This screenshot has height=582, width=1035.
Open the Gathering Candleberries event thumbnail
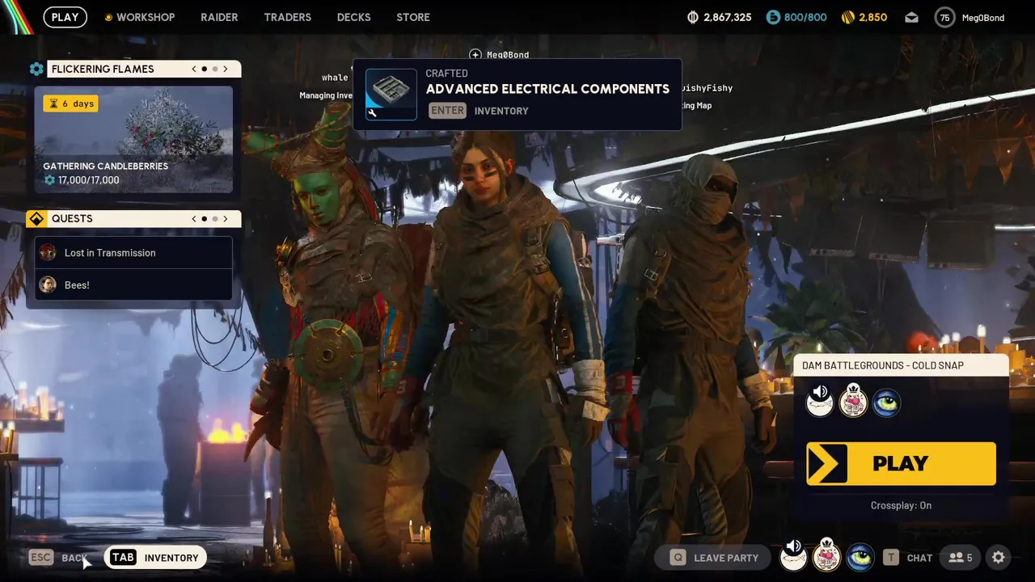(x=133, y=140)
